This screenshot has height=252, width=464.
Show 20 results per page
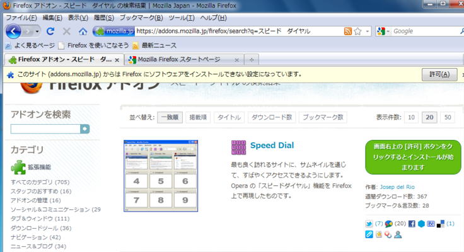click(x=429, y=117)
